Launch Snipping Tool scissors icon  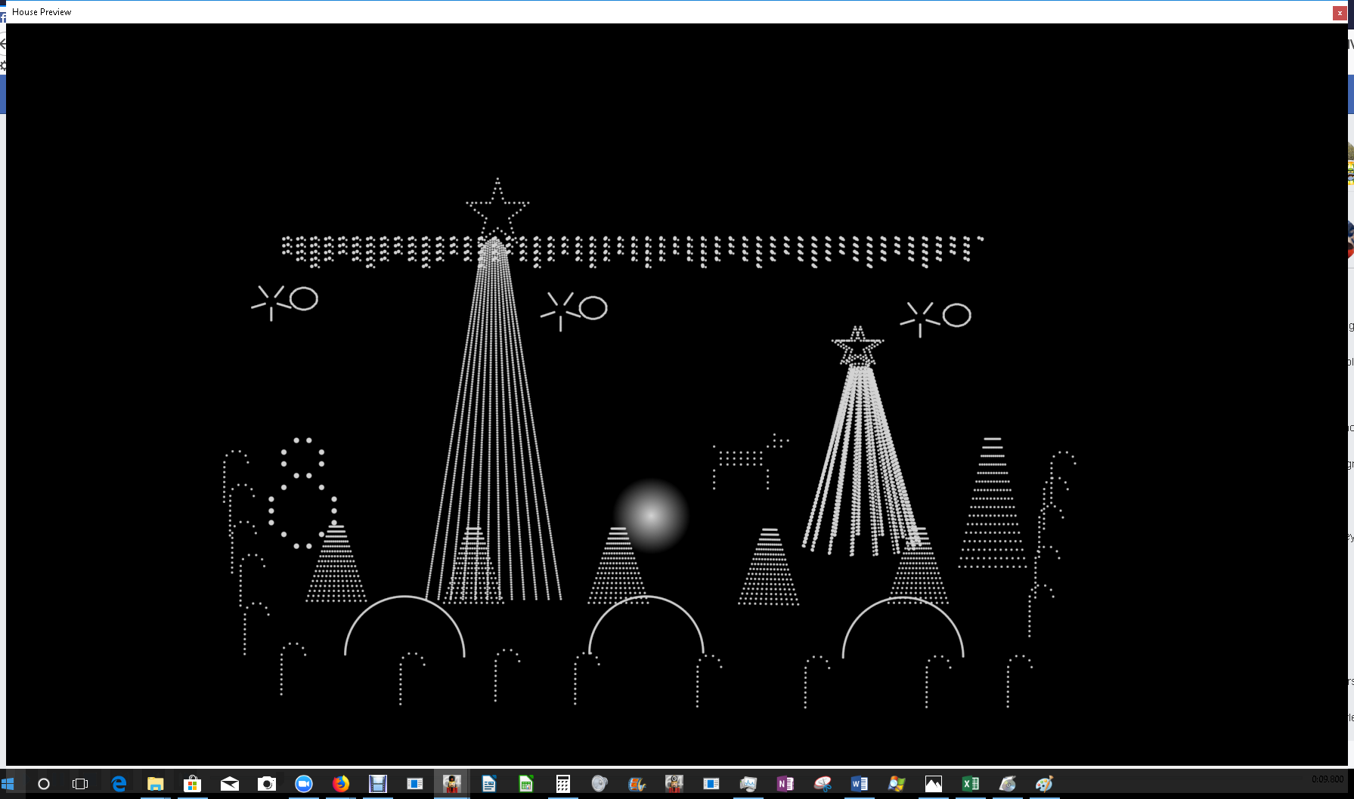point(823,784)
